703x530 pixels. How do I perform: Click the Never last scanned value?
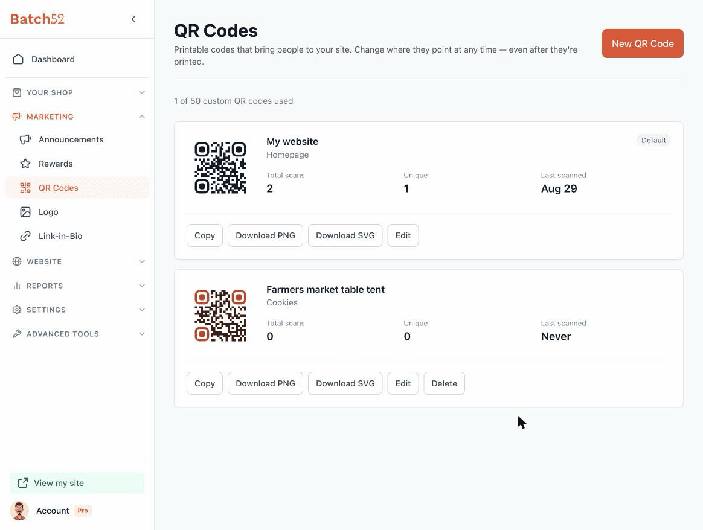coord(556,336)
